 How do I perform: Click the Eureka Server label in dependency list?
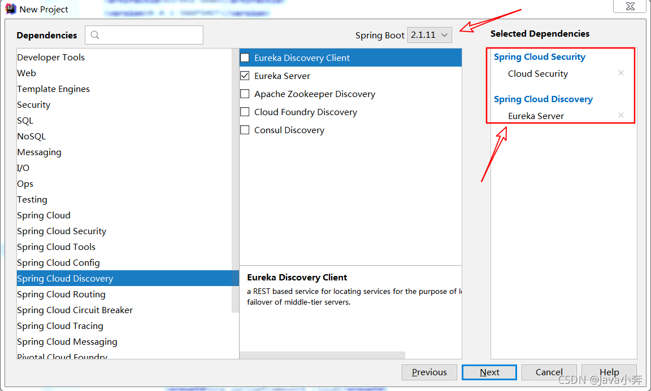(x=282, y=76)
